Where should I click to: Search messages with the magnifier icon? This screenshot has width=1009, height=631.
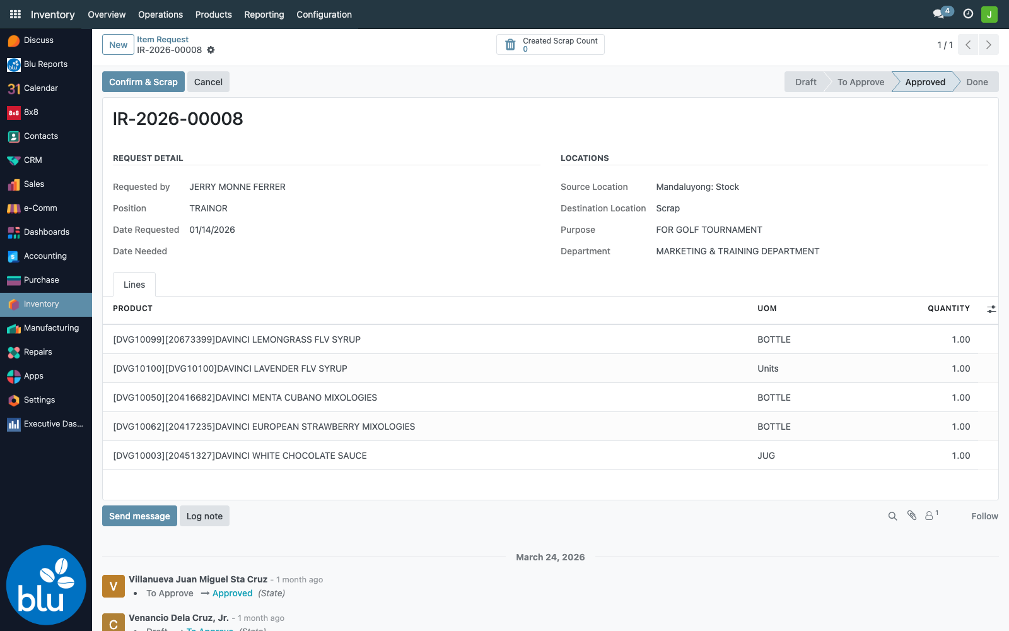pos(892,516)
